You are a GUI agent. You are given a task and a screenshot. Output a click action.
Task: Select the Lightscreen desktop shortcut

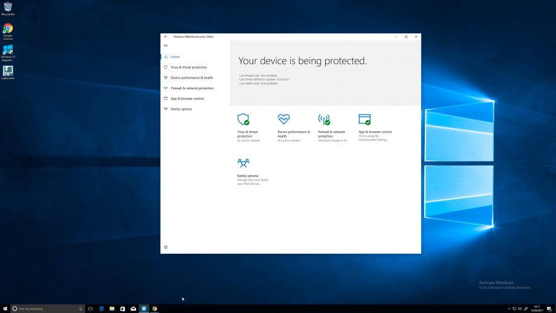8,73
